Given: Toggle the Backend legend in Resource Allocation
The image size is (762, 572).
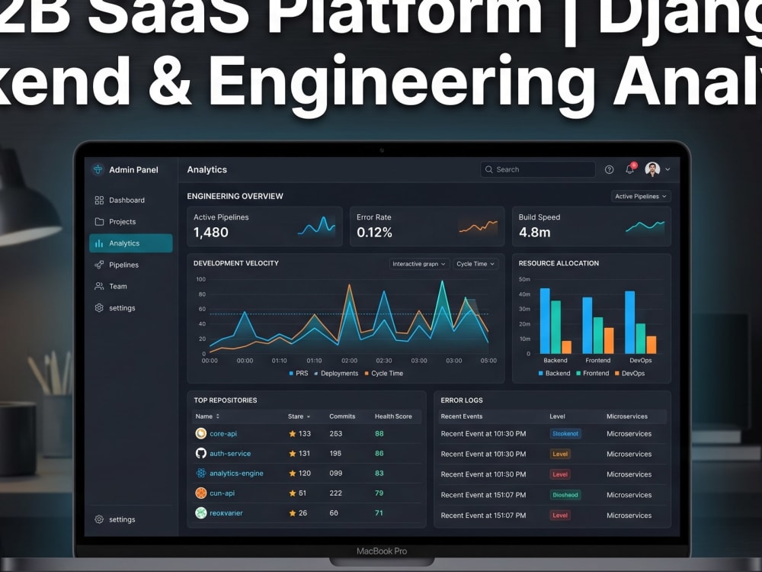Looking at the screenshot, I should click(554, 373).
